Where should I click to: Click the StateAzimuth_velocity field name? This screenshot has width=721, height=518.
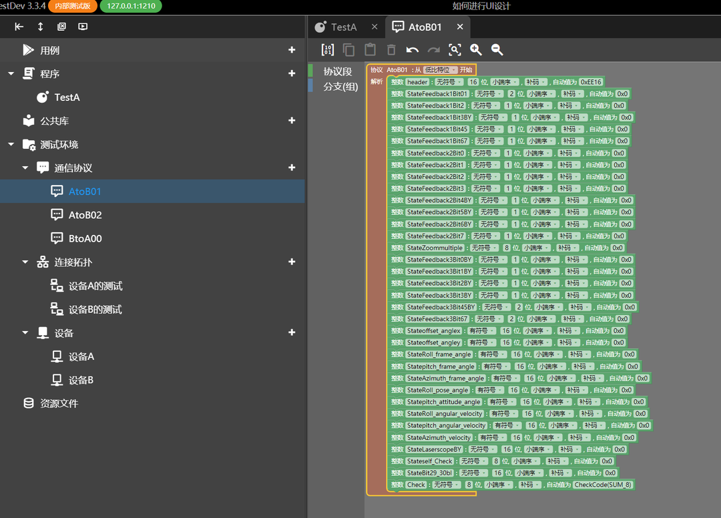[x=439, y=438]
